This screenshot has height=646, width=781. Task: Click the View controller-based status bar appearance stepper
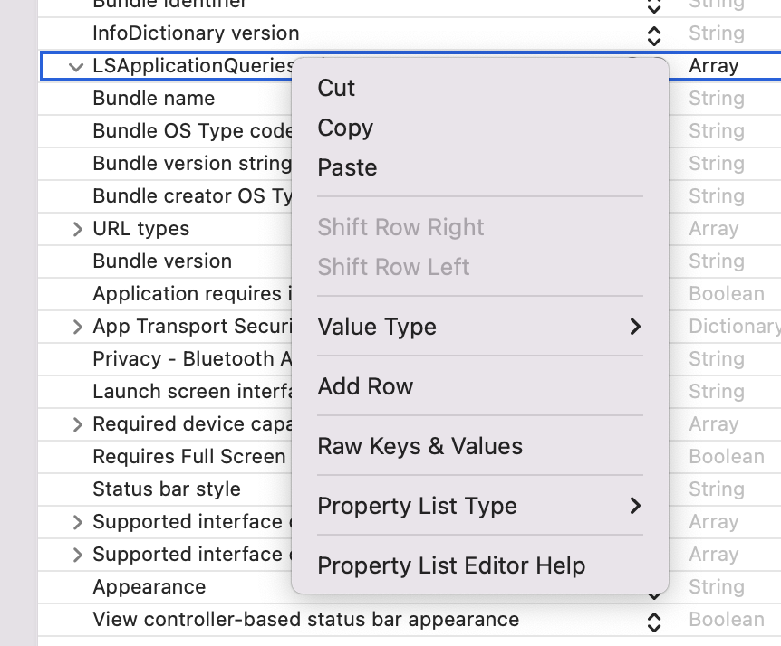[x=654, y=621]
